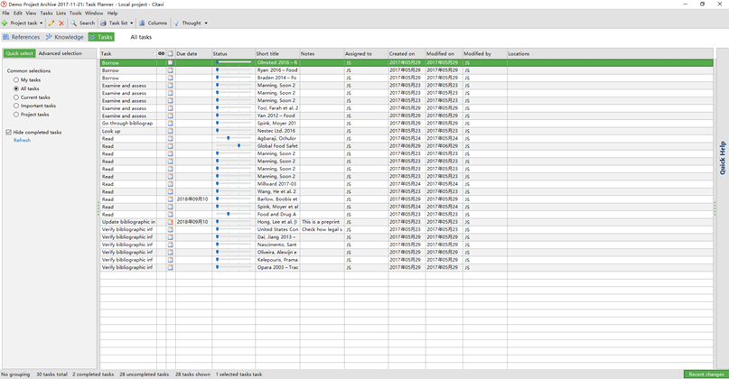Click the task icon in the Ryan 2016 row
729x379 pixels.
[171, 70]
